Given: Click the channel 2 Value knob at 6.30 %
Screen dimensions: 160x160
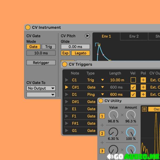Looking at the screenshot, I should click(x=113, y=132).
